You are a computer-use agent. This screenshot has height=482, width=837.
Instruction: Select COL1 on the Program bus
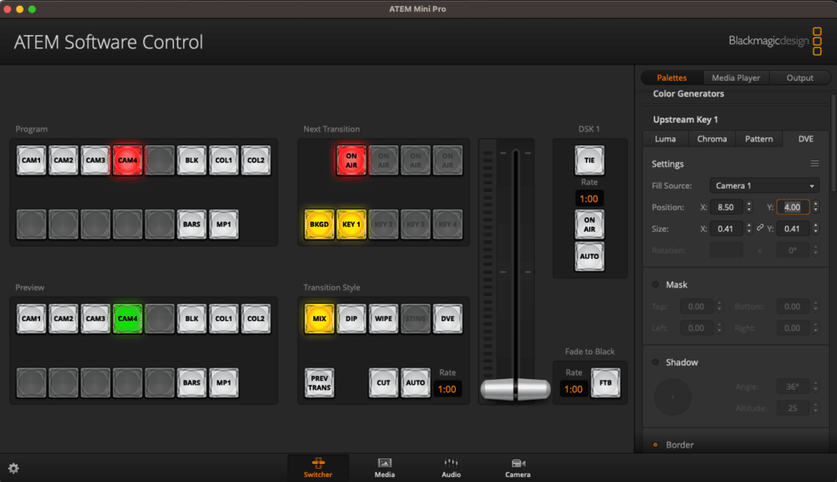(223, 160)
